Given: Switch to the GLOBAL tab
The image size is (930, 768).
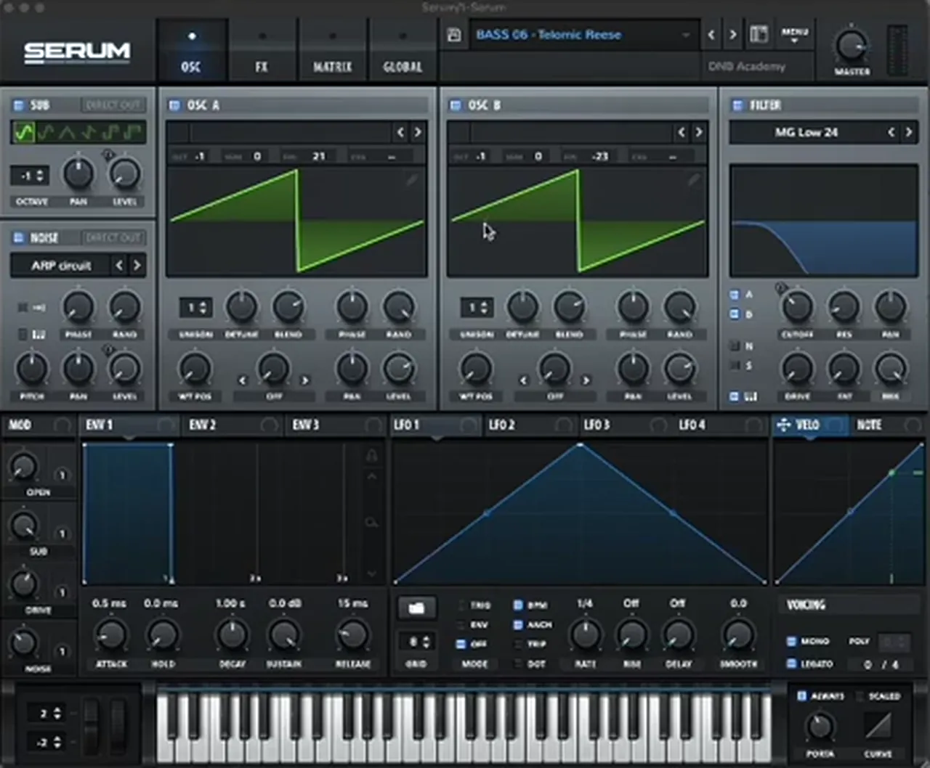Looking at the screenshot, I should click(x=403, y=51).
